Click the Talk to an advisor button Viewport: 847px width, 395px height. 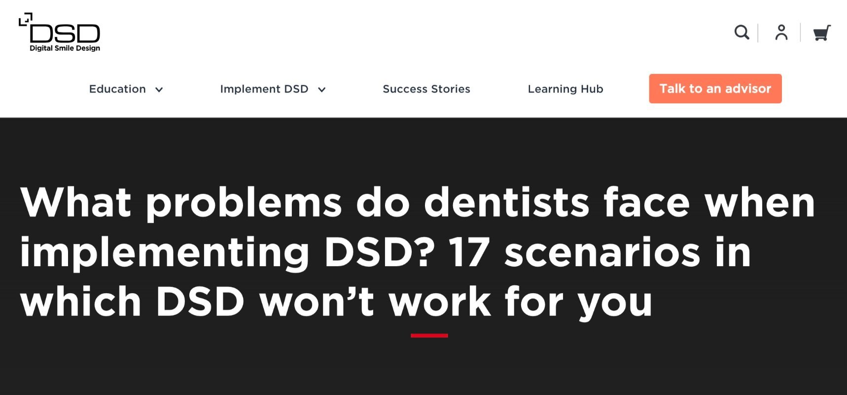pos(715,89)
